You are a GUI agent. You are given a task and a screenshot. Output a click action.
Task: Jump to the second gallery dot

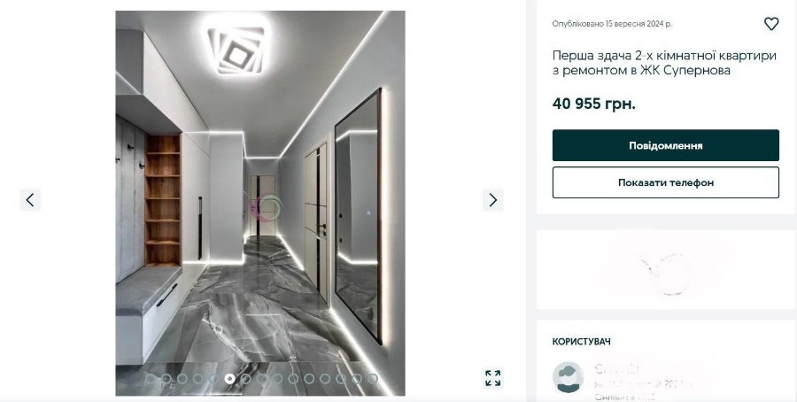point(166,379)
